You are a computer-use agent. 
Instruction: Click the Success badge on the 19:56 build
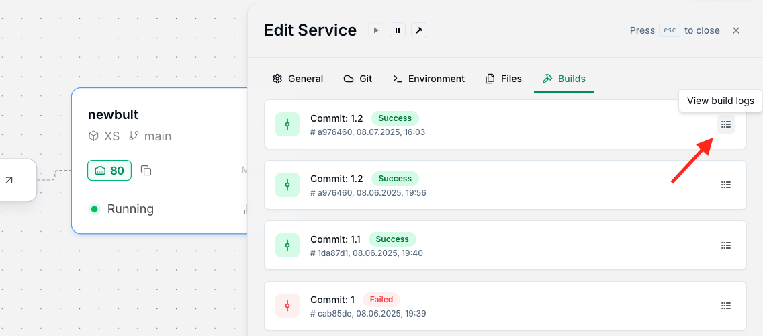click(395, 179)
